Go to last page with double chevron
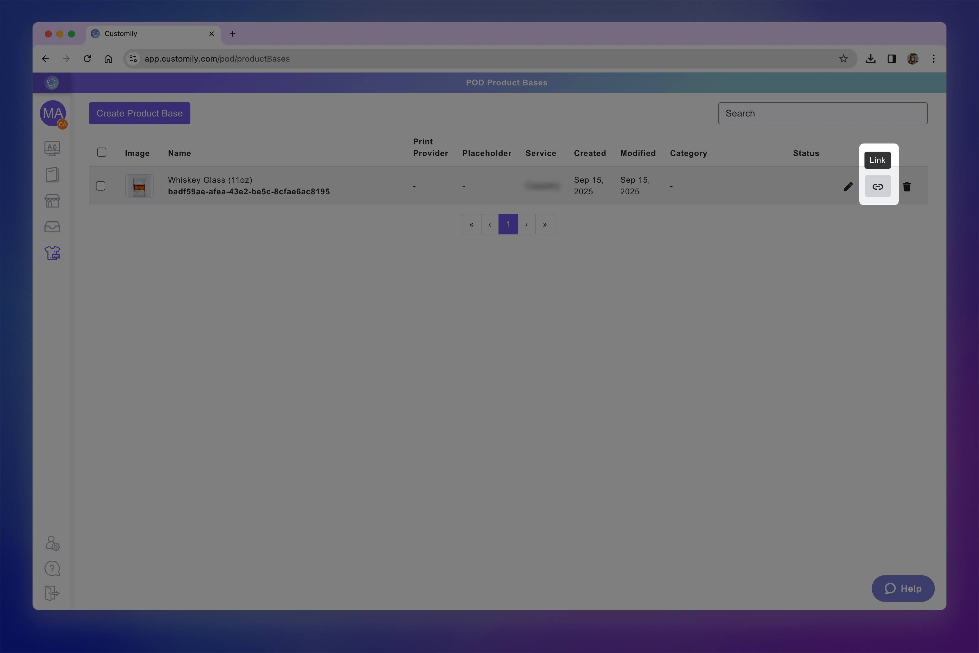The width and height of the screenshot is (979, 653). tap(545, 224)
